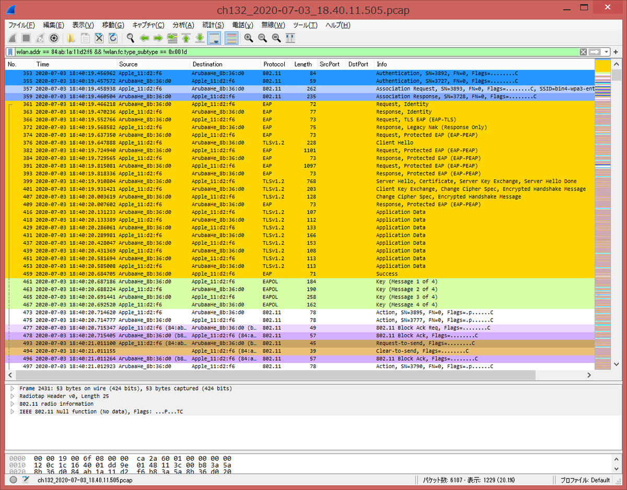Open a capture file with folder icon
627x490 pixels.
pos(71,38)
